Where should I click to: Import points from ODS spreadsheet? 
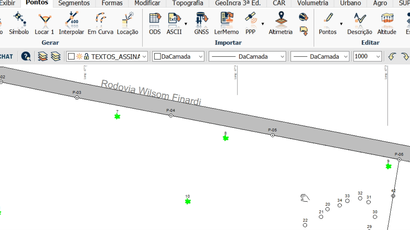coord(155,23)
